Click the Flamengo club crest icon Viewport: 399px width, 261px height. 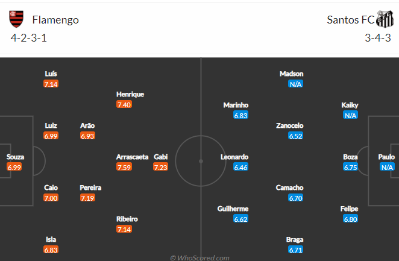[x=16, y=19]
